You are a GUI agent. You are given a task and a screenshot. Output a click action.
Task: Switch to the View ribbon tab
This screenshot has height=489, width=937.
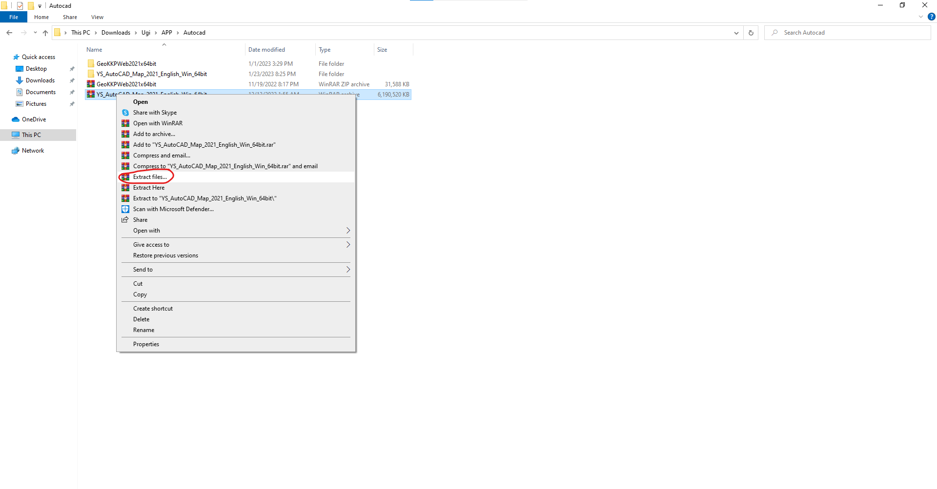(97, 17)
